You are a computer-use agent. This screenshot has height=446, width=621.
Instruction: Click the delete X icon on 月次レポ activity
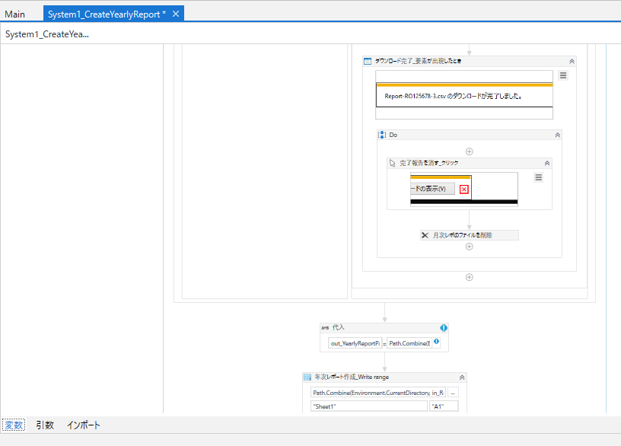pyautogui.click(x=425, y=235)
